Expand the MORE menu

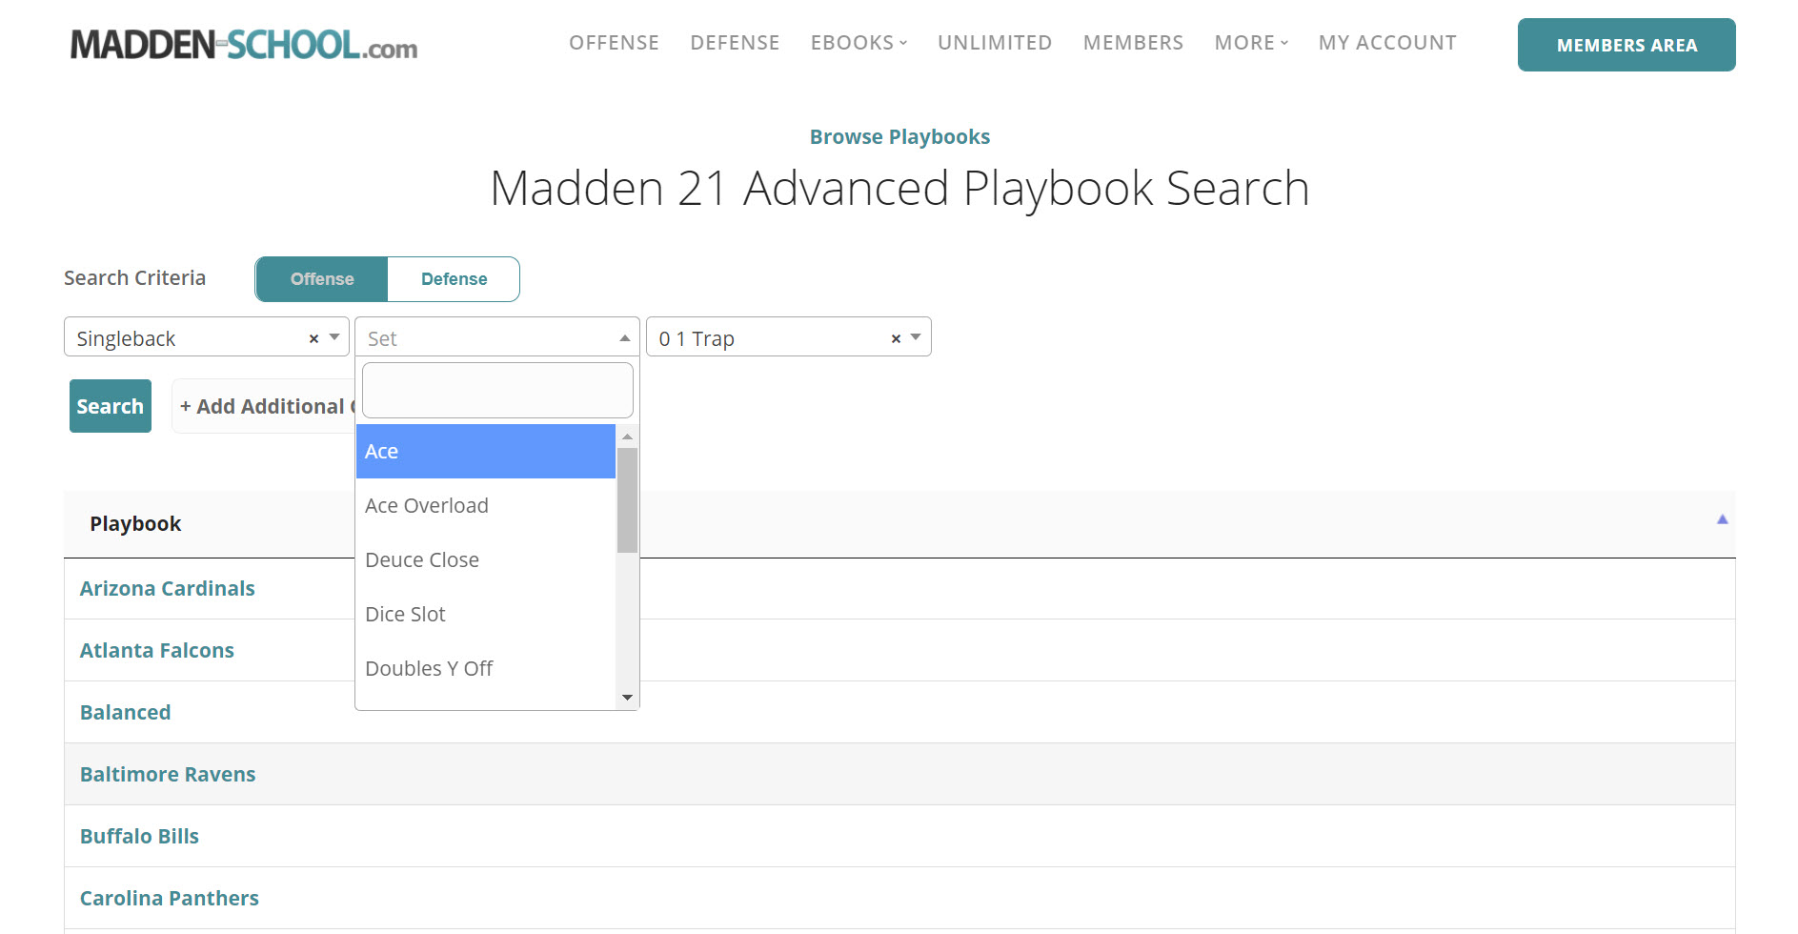point(1251,43)
